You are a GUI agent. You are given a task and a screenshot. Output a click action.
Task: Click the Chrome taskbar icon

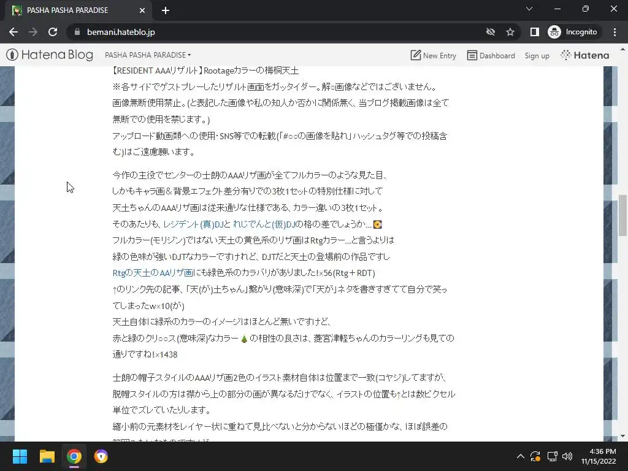coord(74,456)
